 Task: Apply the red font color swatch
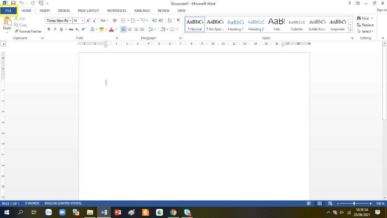[111, 29]
